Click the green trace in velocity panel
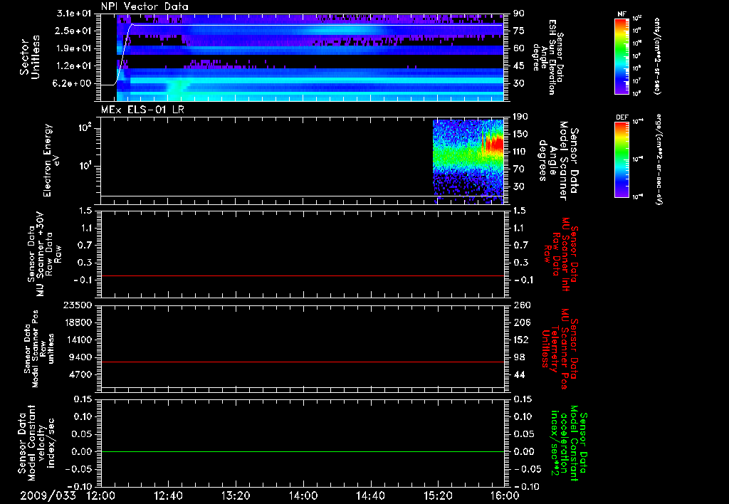Viewport: 729px width, 504px height. pos(303,451)
